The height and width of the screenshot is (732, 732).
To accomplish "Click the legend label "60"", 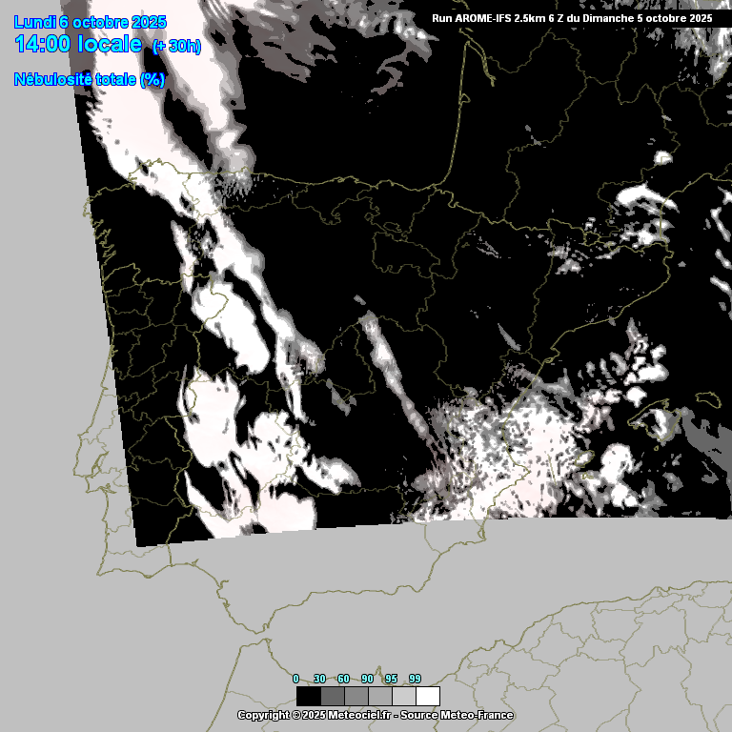I will pyautogui.click(x=343, y=679).
